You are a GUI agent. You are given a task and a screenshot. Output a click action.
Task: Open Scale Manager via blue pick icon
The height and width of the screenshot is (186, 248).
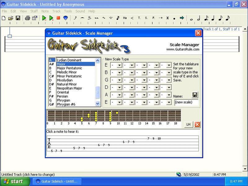(65, 18)
